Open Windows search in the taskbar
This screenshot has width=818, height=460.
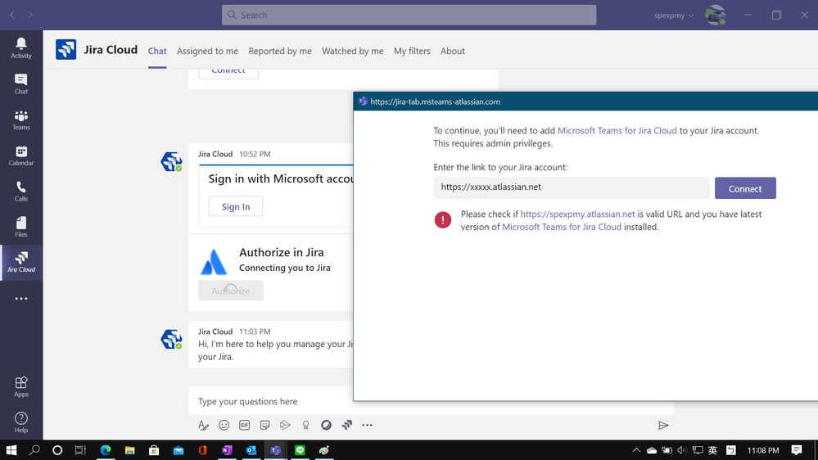[x=34, y=450]
